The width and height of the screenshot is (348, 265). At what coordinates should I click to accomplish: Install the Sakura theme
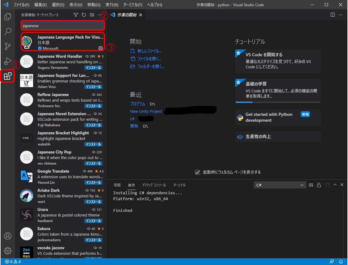pos(93,240)
